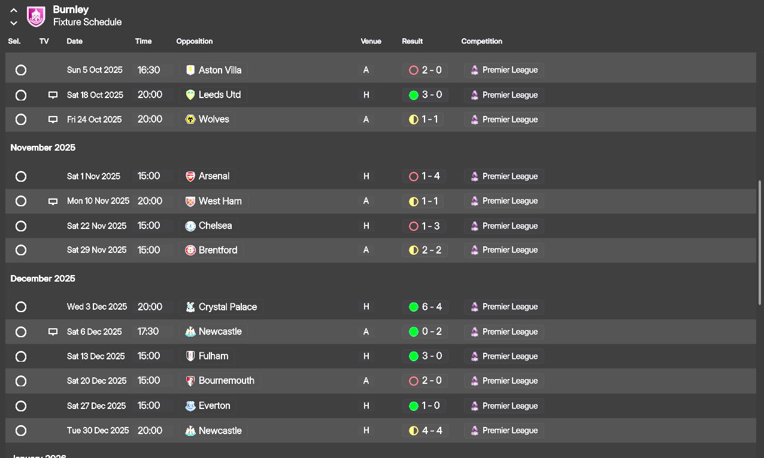
Task: Click the TV icon for West Ham fixture
Action: (53, 201)
